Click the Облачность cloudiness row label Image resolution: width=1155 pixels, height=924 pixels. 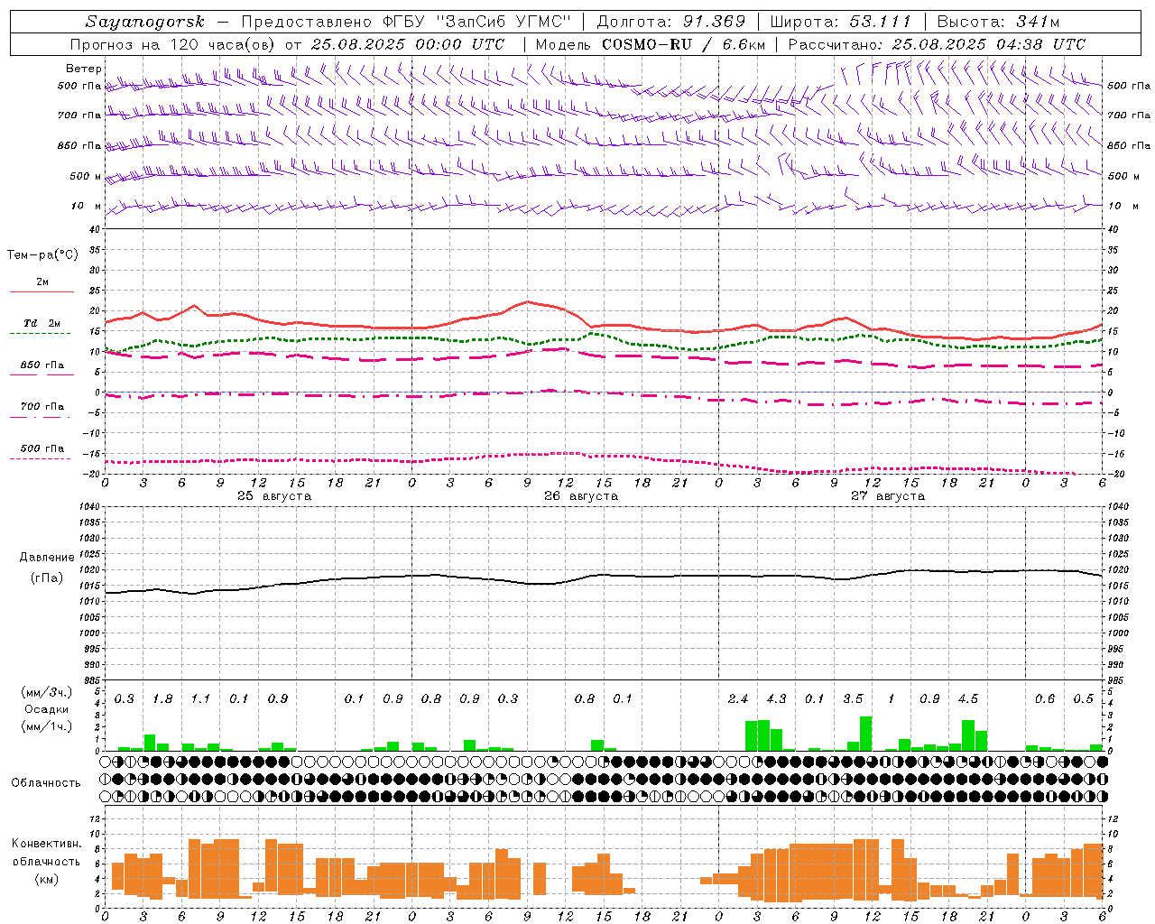pos(46,783)
